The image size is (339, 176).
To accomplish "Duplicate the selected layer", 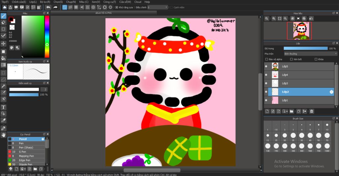I will coord(299,111).
